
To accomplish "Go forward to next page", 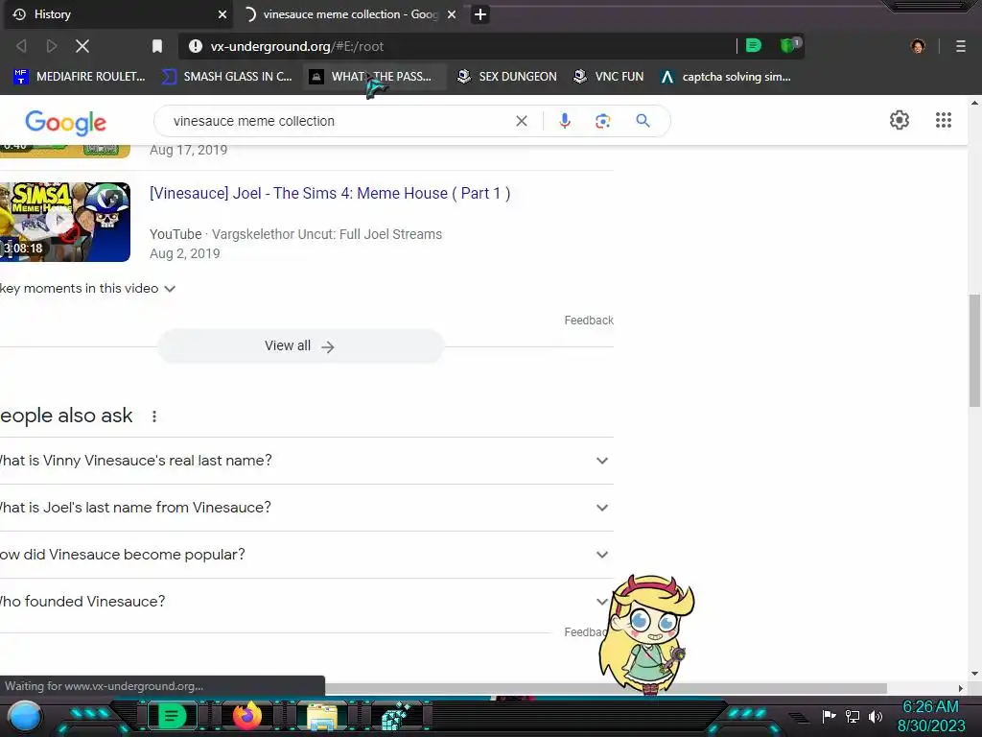I will 52,46.
